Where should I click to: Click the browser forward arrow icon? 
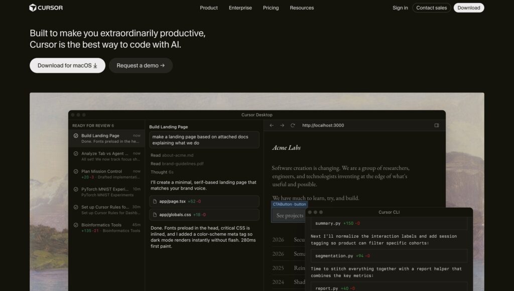coord(282,125)
